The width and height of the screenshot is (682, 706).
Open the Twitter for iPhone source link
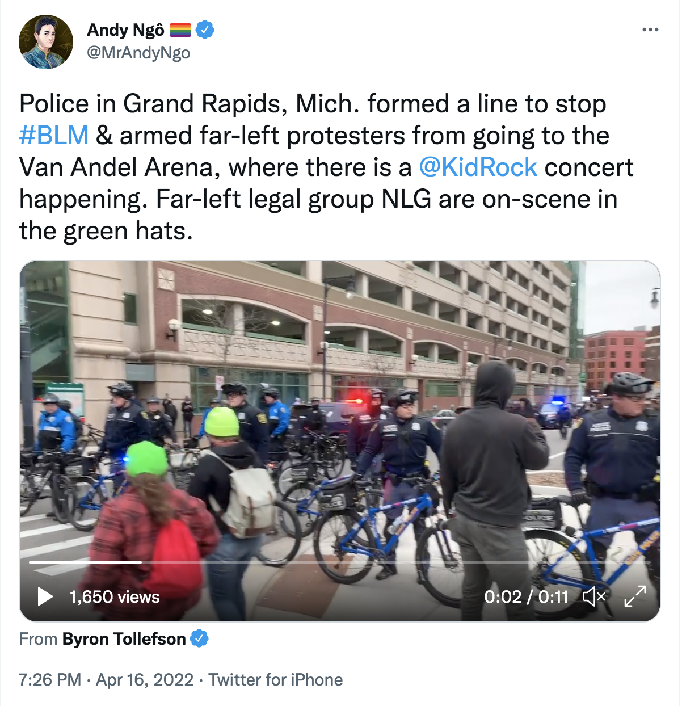click(x=276, y=679)
